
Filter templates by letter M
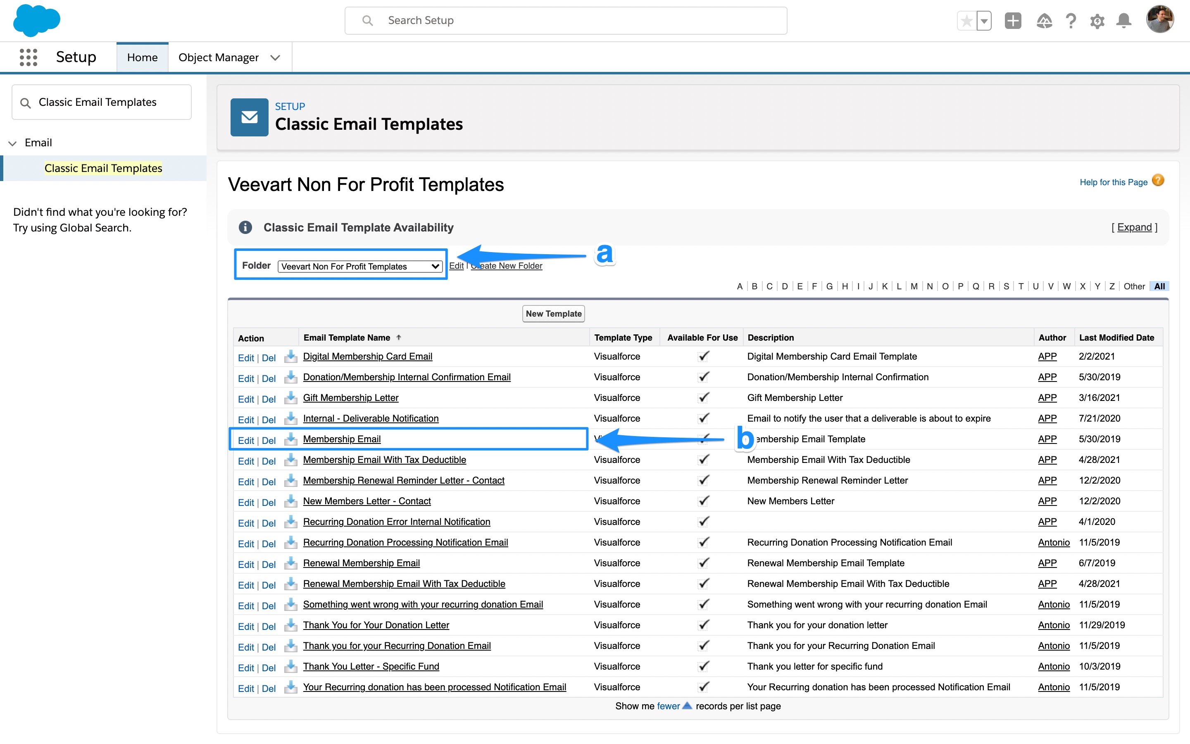pos(914,286)
